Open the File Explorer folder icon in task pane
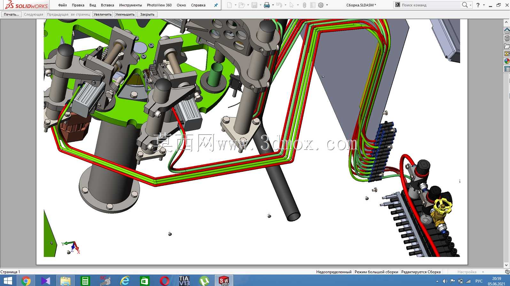The height and width of the screenshot is (286, 510). 507,46
